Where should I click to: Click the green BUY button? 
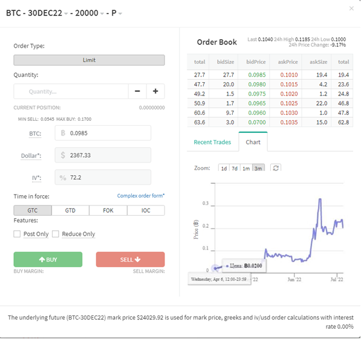pyautogui.click(x=48, y=259)
